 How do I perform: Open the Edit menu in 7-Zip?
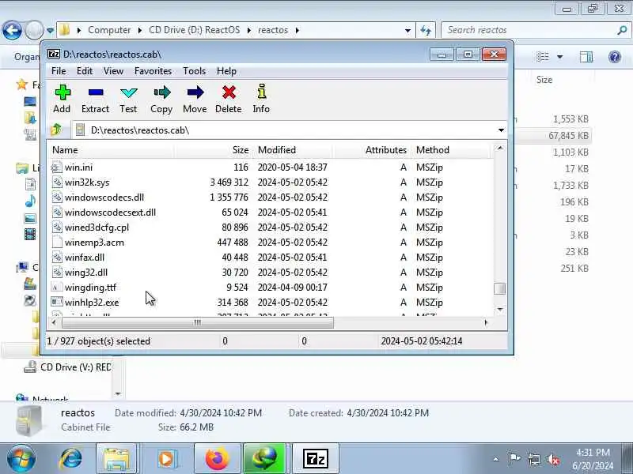85,71
